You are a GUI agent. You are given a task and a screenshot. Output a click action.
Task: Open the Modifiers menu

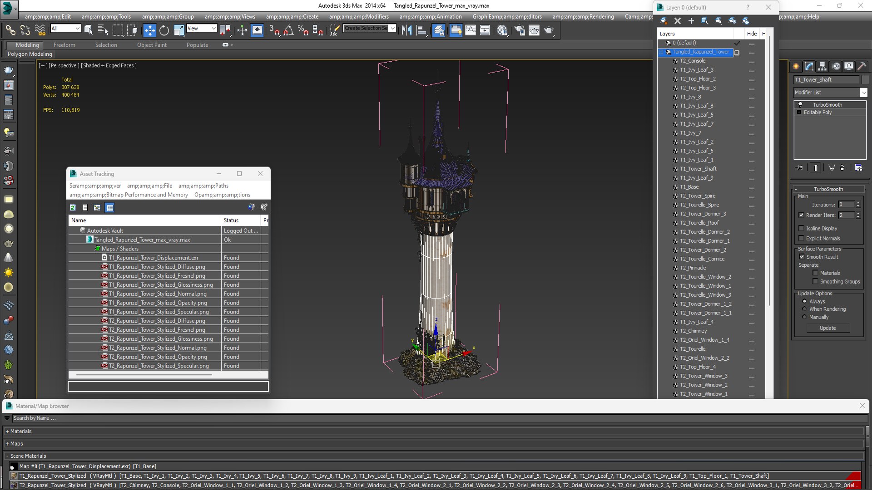[x=359, y=16]
